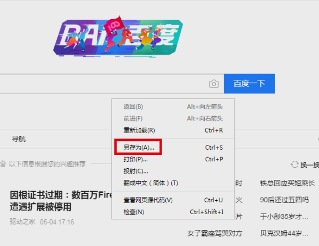Click the 以下信息根据您的兴趣推荐 text

tap(47, 163)
